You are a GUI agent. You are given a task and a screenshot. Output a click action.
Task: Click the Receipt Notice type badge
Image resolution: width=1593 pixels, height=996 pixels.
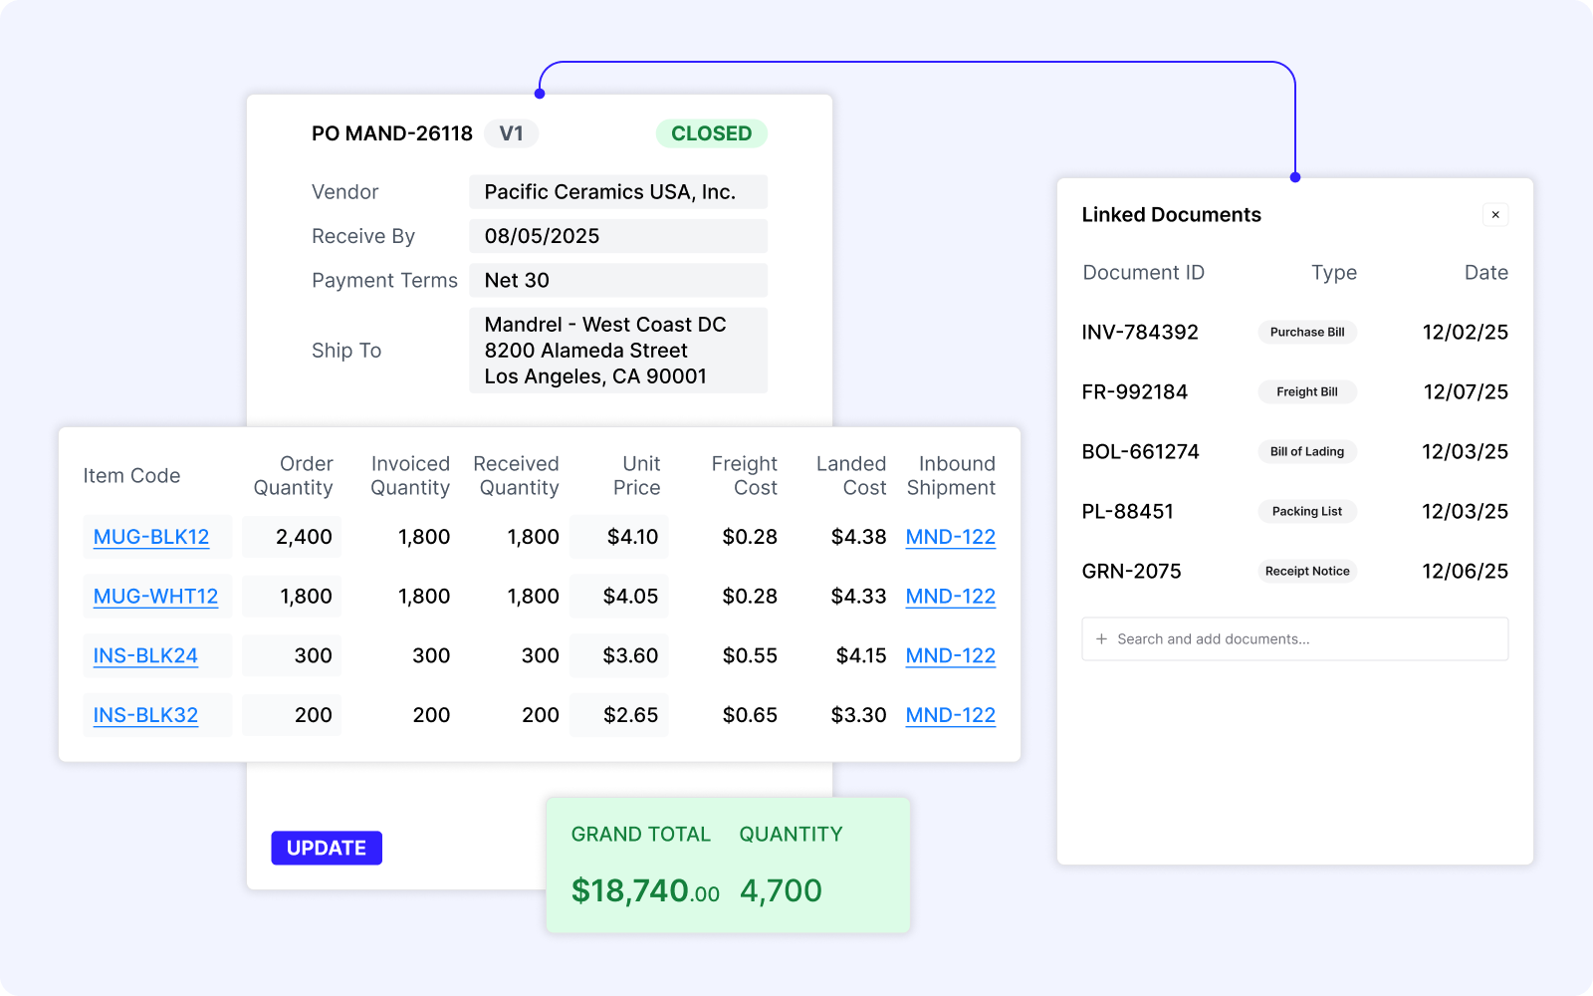[x=1307, y=571]
